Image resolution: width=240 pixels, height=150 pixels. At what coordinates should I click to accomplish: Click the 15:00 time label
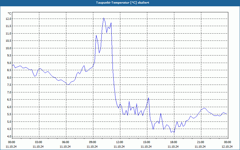click(147, 142)
